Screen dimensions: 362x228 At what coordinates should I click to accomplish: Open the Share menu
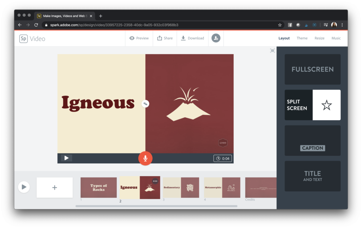(165, 38)
